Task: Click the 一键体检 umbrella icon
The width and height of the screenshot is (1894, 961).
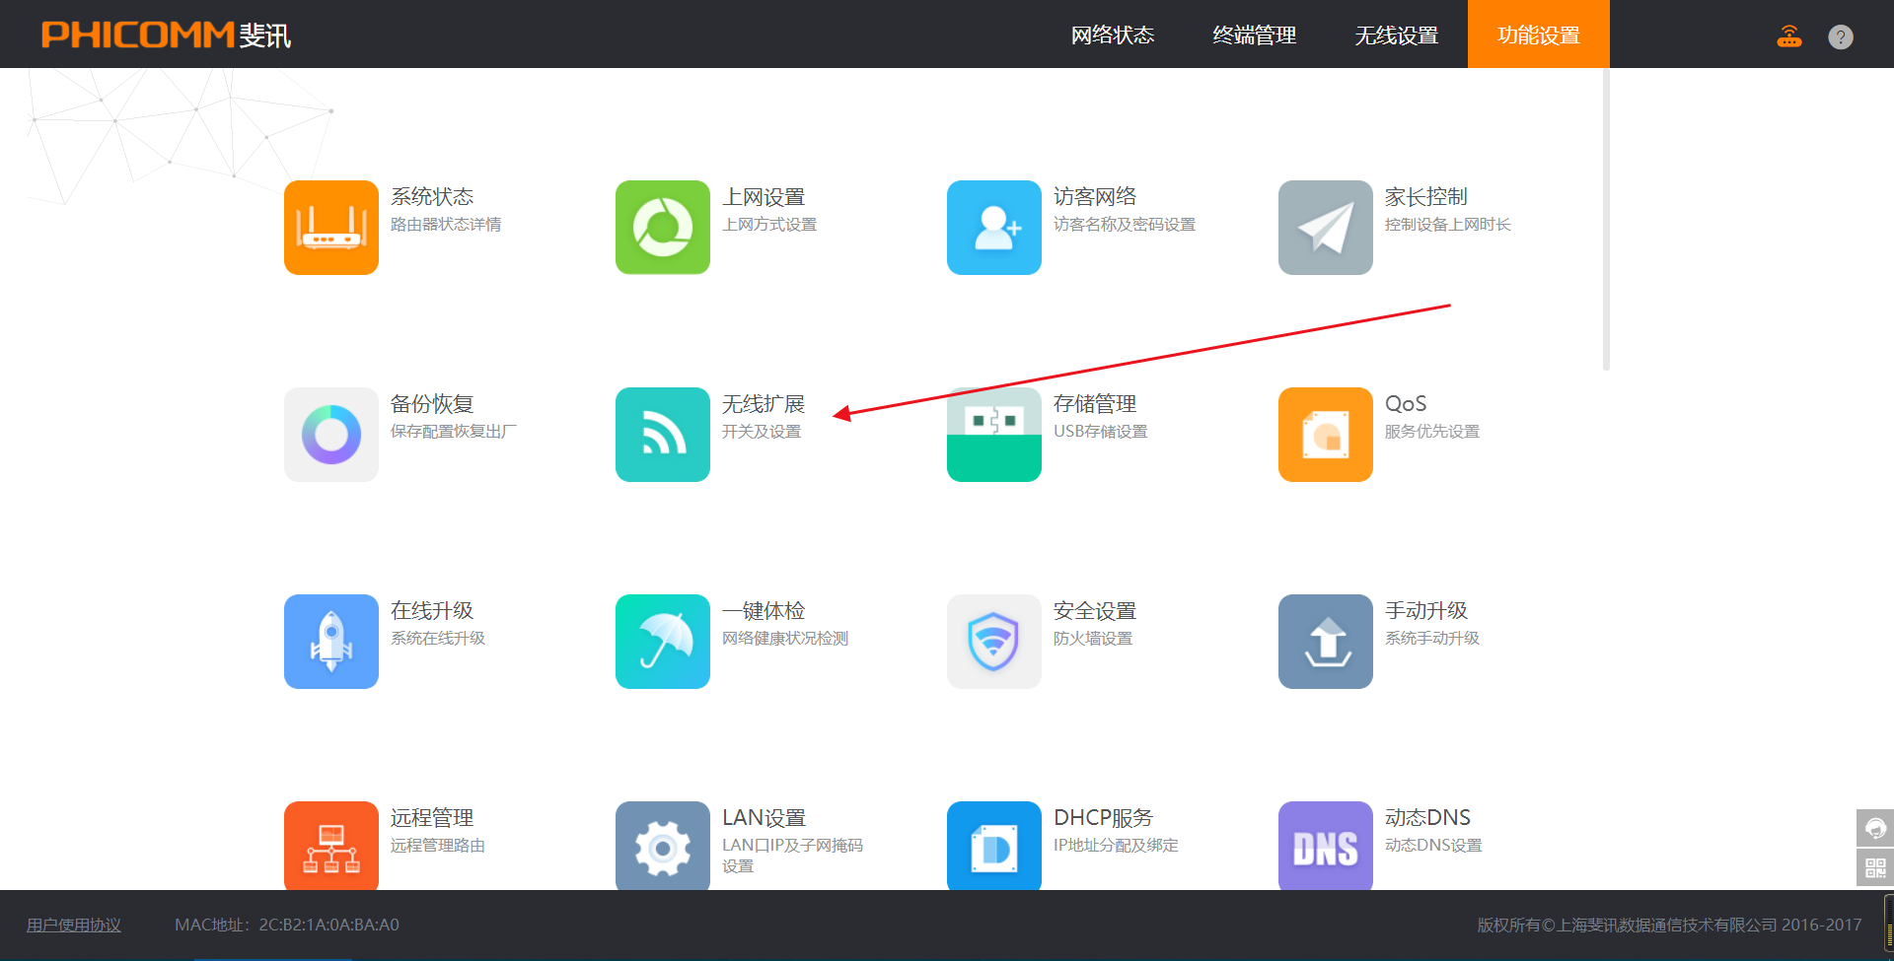Action: [663, 642]
